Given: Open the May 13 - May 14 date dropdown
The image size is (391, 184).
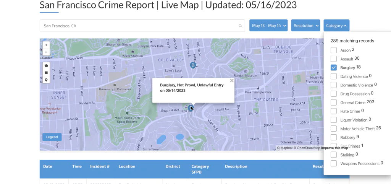Looking at the screenshot, I should click(x=268, y=26).
